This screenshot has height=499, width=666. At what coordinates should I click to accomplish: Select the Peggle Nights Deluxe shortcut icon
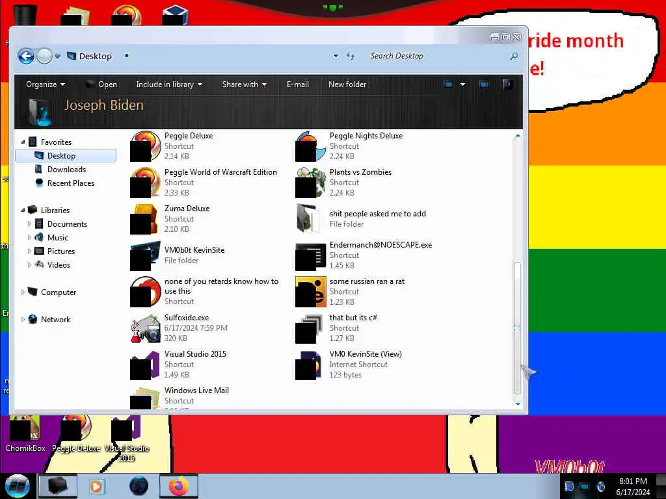coord(310,146)
